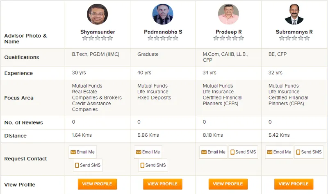The width and height of the screenshot is (328, 194).
Task: Click Shyamsunder's profile photo
Action: click(x=97, y=14)
